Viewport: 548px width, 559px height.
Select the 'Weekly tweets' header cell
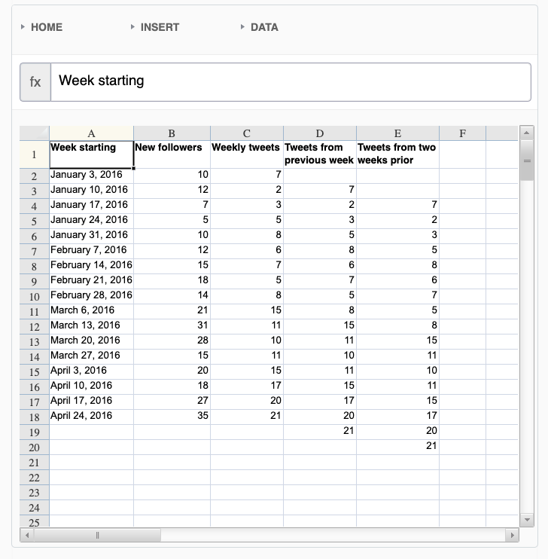[247, 154]
